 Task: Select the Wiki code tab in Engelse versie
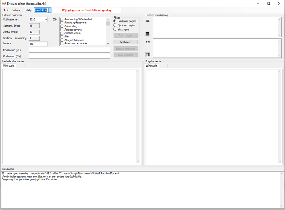(151, 66)
